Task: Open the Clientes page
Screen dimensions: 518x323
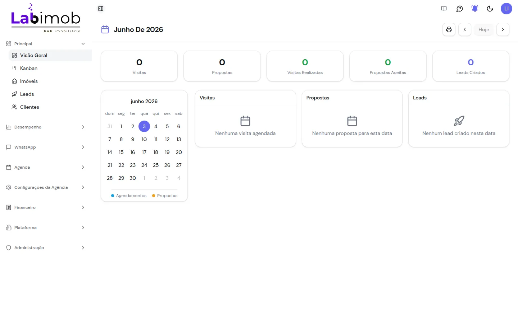Action: 50,107
